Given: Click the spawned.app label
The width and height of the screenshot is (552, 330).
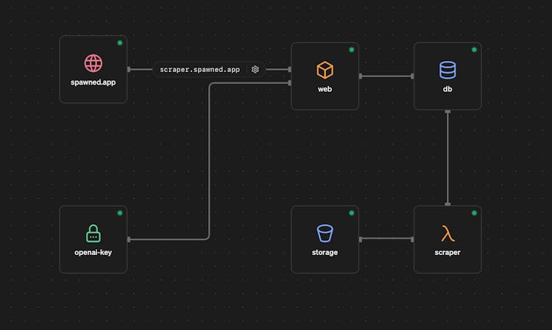Looking at the screenshot, I should pos(93,82).
